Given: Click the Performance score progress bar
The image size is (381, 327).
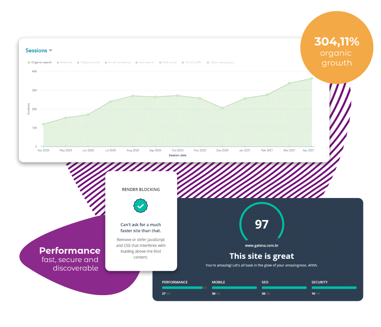Looking at the screenshot, I should [x=184, y=288].
